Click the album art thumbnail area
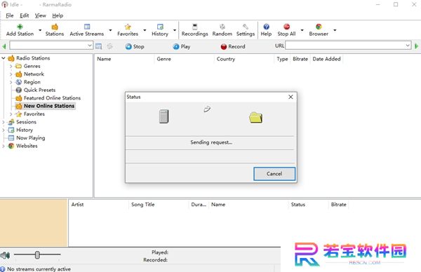 34,222
